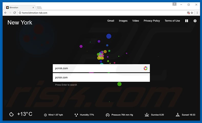Open a new browser tab
Screen dimensions: 202x123
(39, 8)
